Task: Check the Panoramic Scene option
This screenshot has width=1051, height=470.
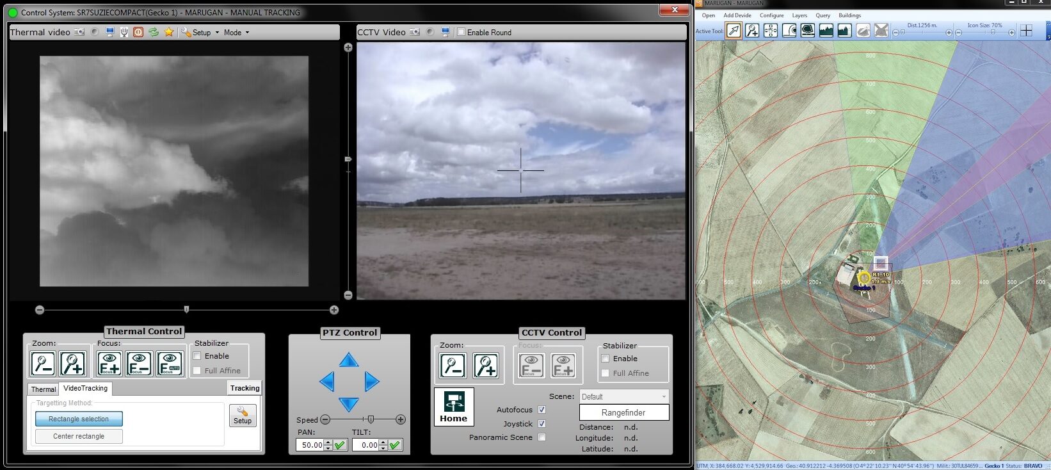Action: point(542,437)
